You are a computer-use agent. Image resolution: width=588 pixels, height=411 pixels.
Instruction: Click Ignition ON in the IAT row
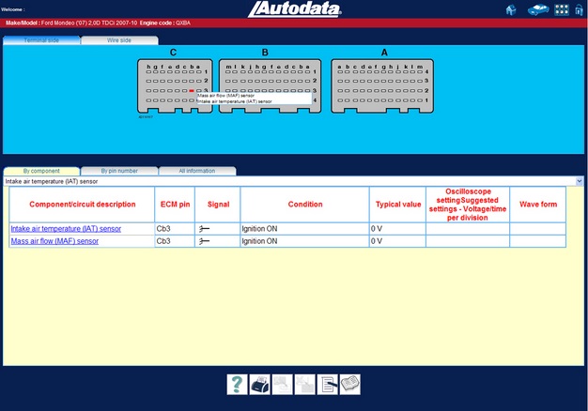[x=259, y=229]
